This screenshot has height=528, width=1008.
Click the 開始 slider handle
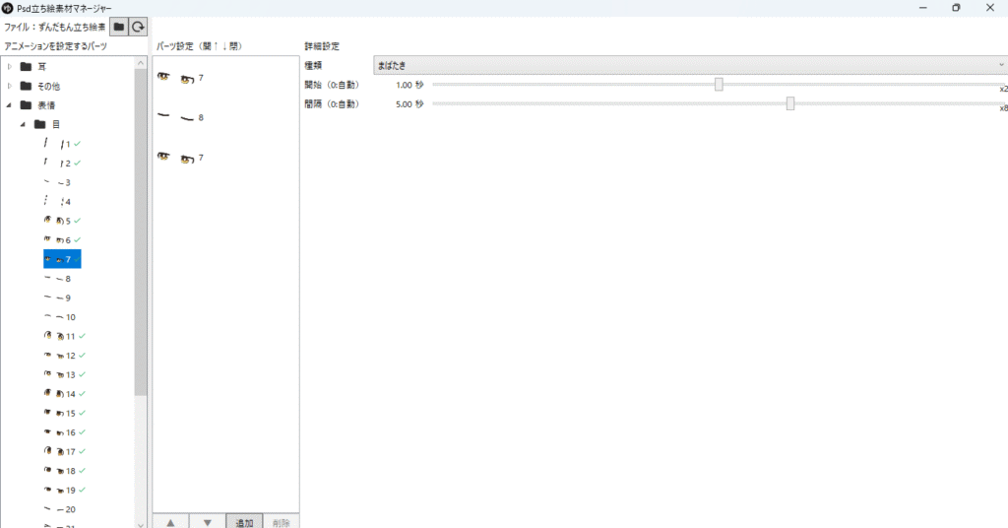(x=719, y=85)
